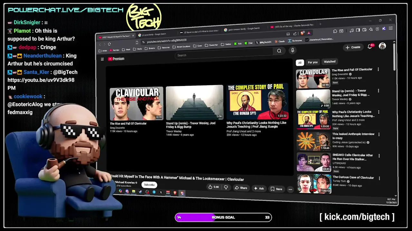This screenshot has width=412, height=231.
Task: Open the YouTube account avatar menu
Action: point(382,46)
